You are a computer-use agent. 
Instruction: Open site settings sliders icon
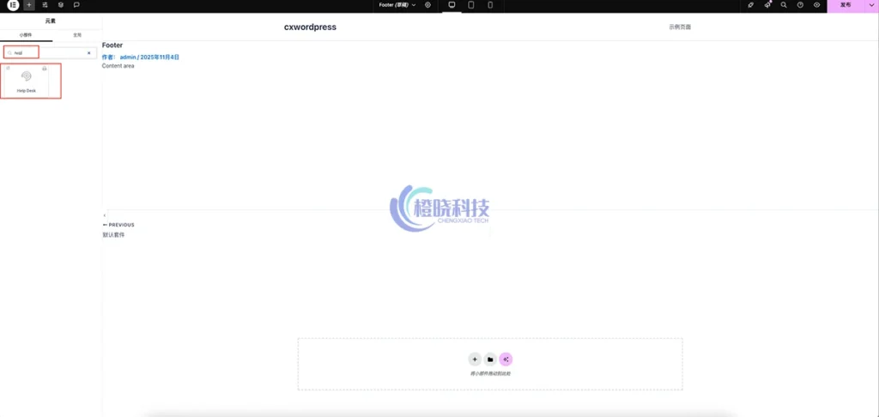pyautogui.click(x=45, y=5)
